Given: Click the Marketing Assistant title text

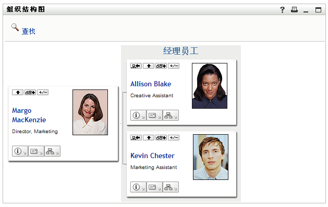Looking at the screenshot, I should (153, 167).
